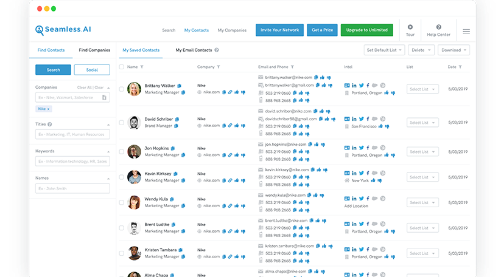This screenshot has height=277, width=504.
Task: Open the Set Default List dropdown
Action: tap(384, 50)
